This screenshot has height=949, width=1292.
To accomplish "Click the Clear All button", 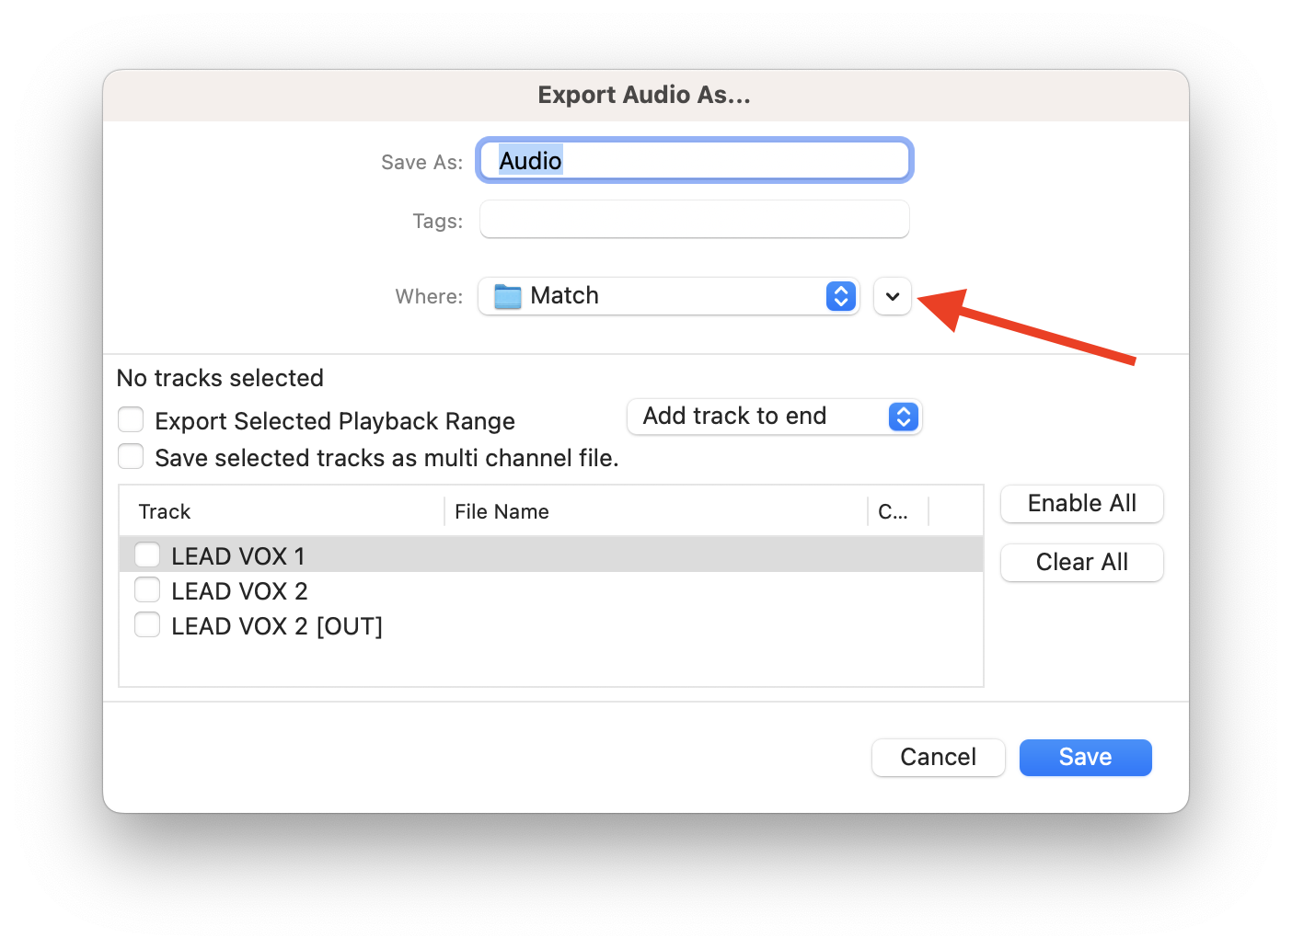I will 1081,562.
